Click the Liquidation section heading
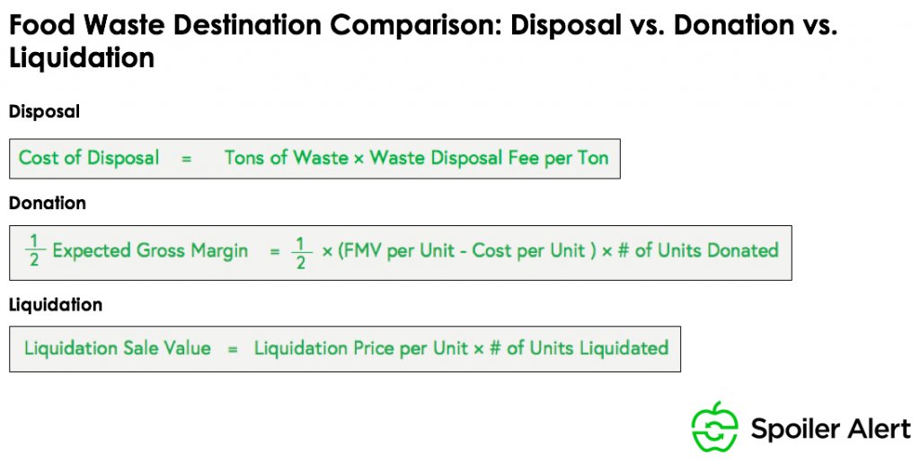 coord(55,305)
